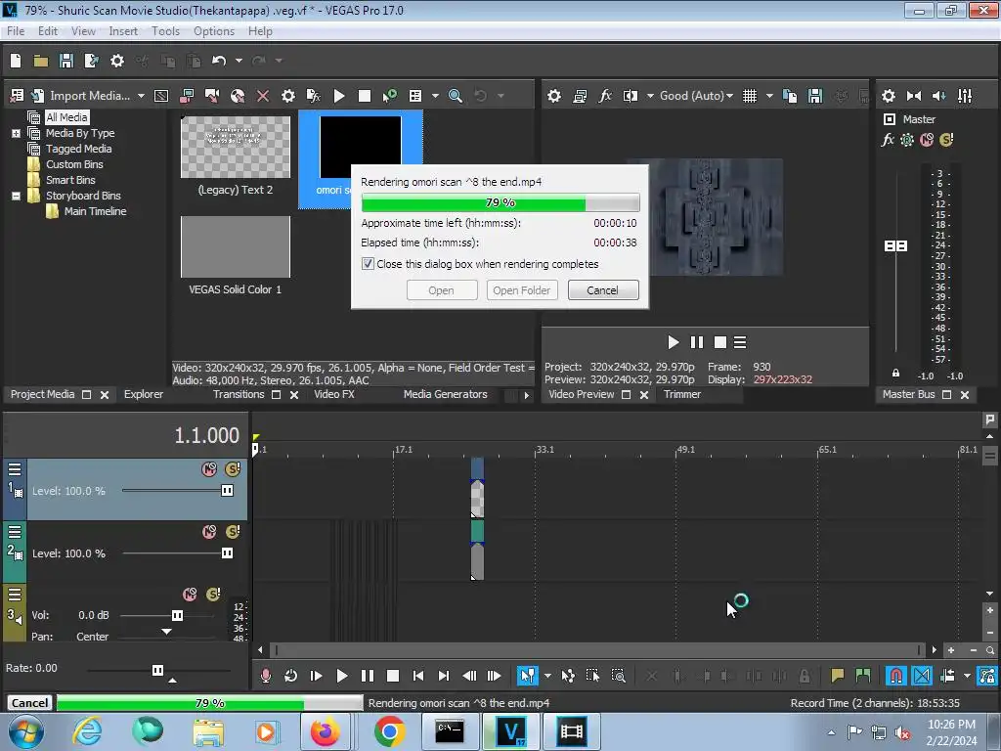Viewport: 1001px width, 751px height.
Task: Click the Open Folder button
Action: [x=522, y=289]
